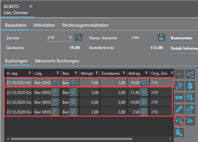Click cube icon in the row with Menge -5,00
This screenshot has width=198, height=142.
(55, 102)
